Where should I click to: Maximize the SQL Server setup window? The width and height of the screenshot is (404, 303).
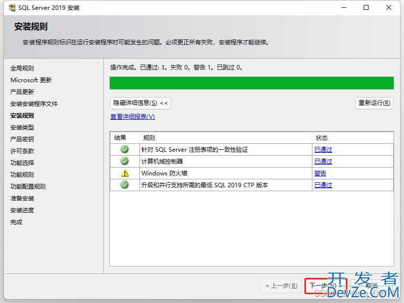click(x=366, y=8)
